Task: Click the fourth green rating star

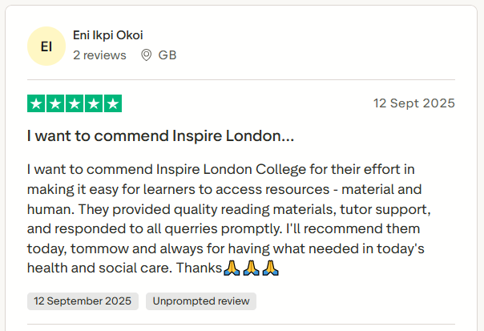Action: [x=94, y=103]
